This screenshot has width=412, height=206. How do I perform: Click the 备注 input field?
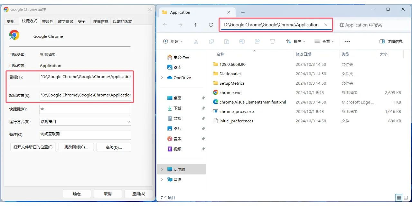(85, 135)
